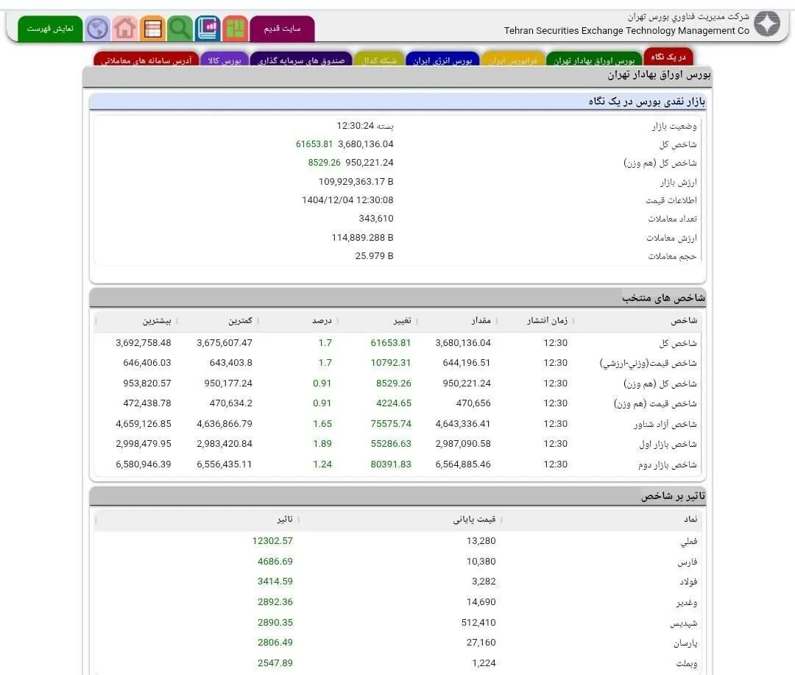Select the شبکه کدال tab
Image resolution: width=795 pixels, height=675 pixels.
(x=379, y=60)
